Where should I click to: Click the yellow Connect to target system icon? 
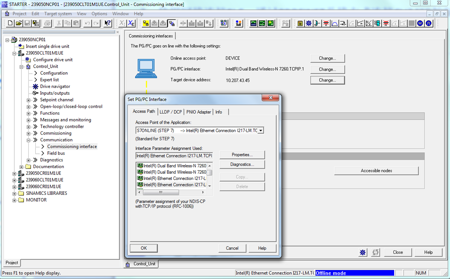pos(146,23)
